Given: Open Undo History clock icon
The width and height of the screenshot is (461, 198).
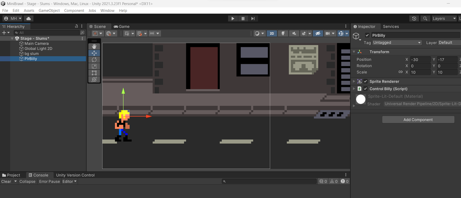Looking at the screenshot, I should (x=414, y=18).
